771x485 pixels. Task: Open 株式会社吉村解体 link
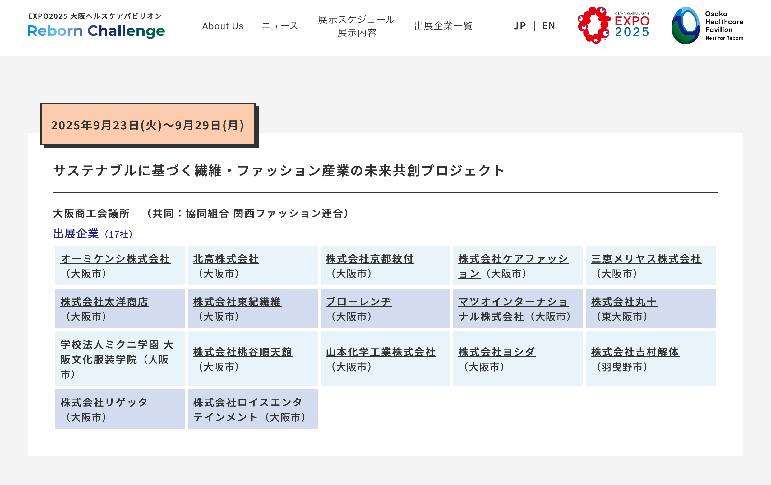click(x=635, y=352)
